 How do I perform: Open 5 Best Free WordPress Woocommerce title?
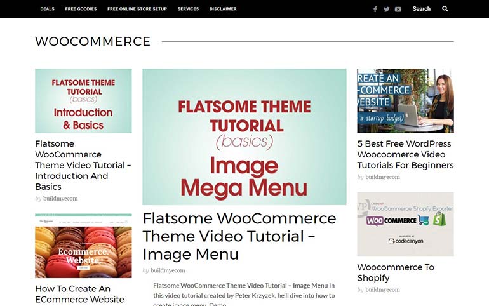[405, 154]
